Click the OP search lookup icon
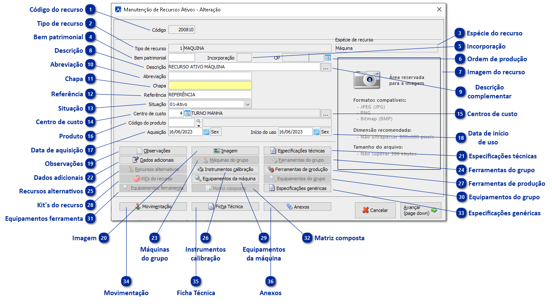552x304 pixels. [x=328, y=57]
